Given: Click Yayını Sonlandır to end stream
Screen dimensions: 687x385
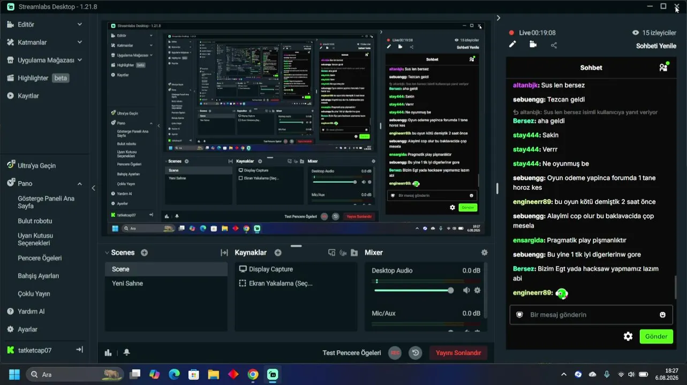Looking at the screenshot, I should point(458,353).
